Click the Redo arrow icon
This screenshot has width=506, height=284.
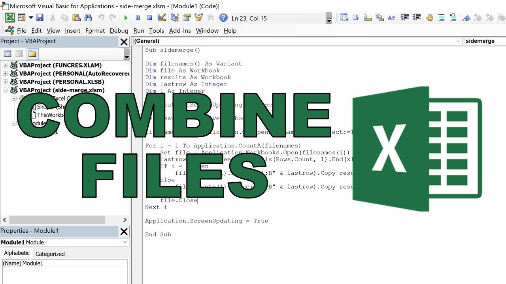tap(113, 18)
